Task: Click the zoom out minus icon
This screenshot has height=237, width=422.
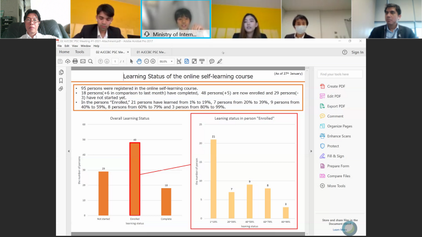Action: tap(146, 61)
